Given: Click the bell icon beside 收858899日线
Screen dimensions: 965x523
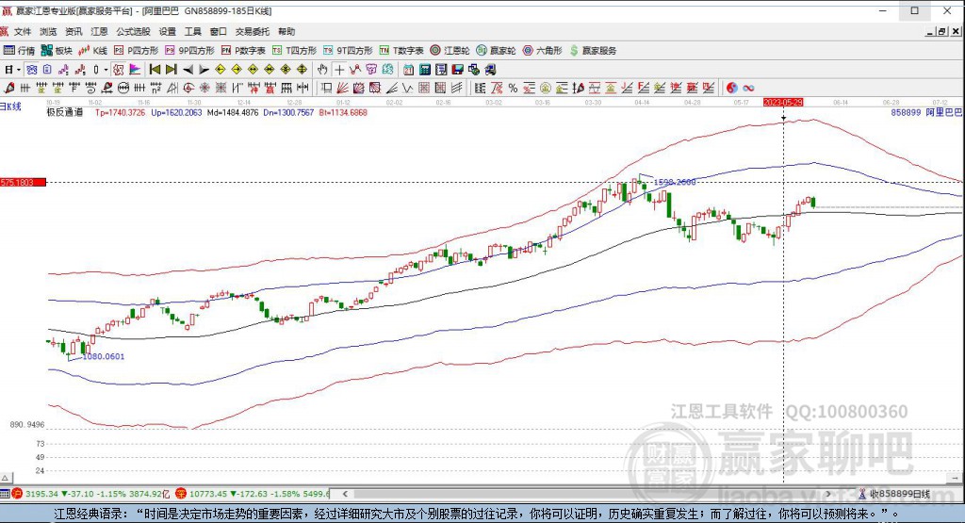Looking at the screenshot, I should pyautogui.click(x=862, y=494).
